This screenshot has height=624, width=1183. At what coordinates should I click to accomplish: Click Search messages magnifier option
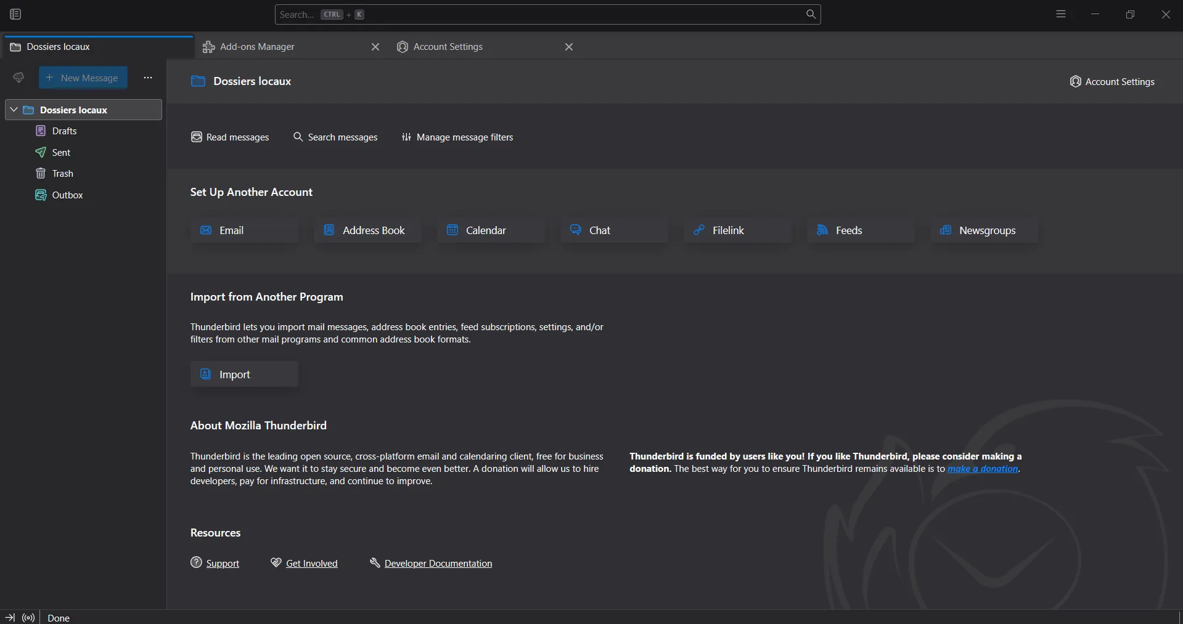click(x=335, y=137)
